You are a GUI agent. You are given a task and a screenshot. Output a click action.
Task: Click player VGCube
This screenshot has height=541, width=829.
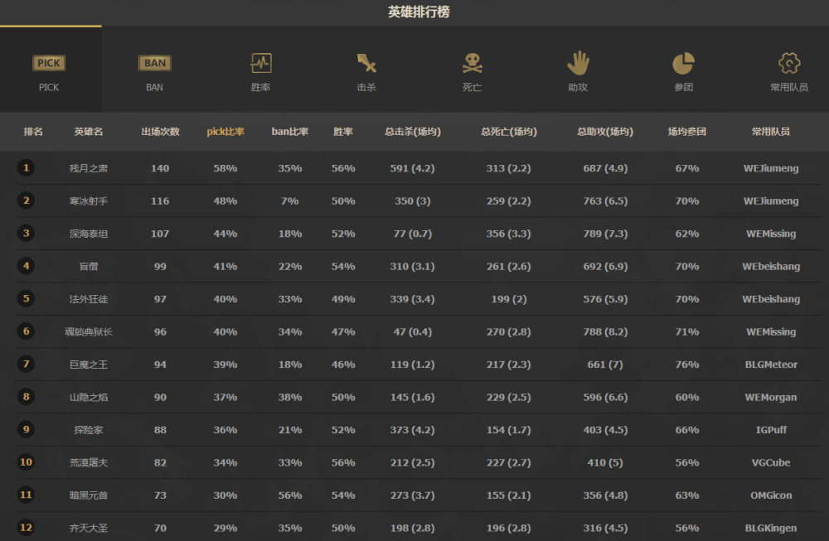[771, 463]
